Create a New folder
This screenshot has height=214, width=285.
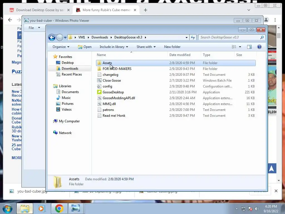click(x=172, y=47)
